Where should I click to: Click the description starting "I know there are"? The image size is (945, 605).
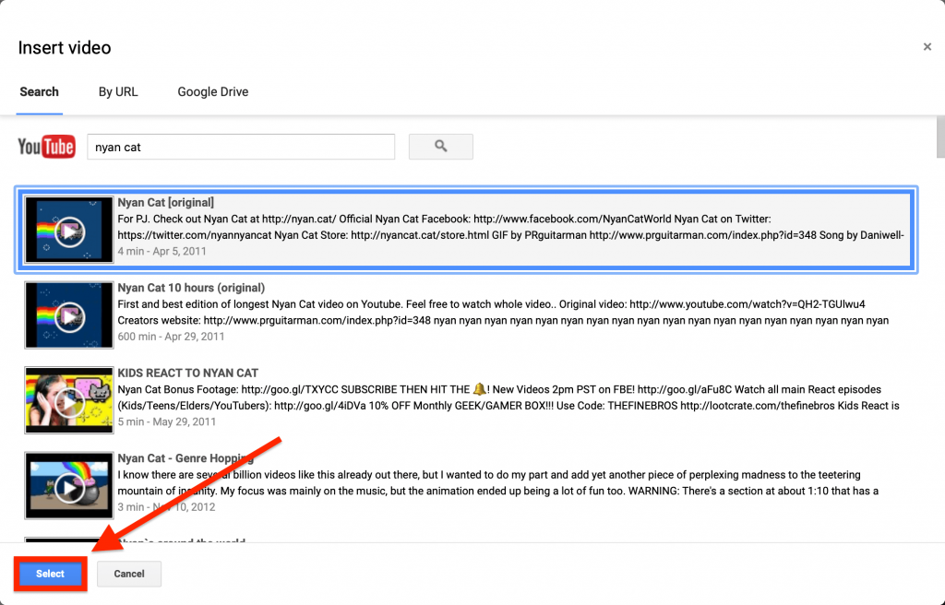pos(497,482)
